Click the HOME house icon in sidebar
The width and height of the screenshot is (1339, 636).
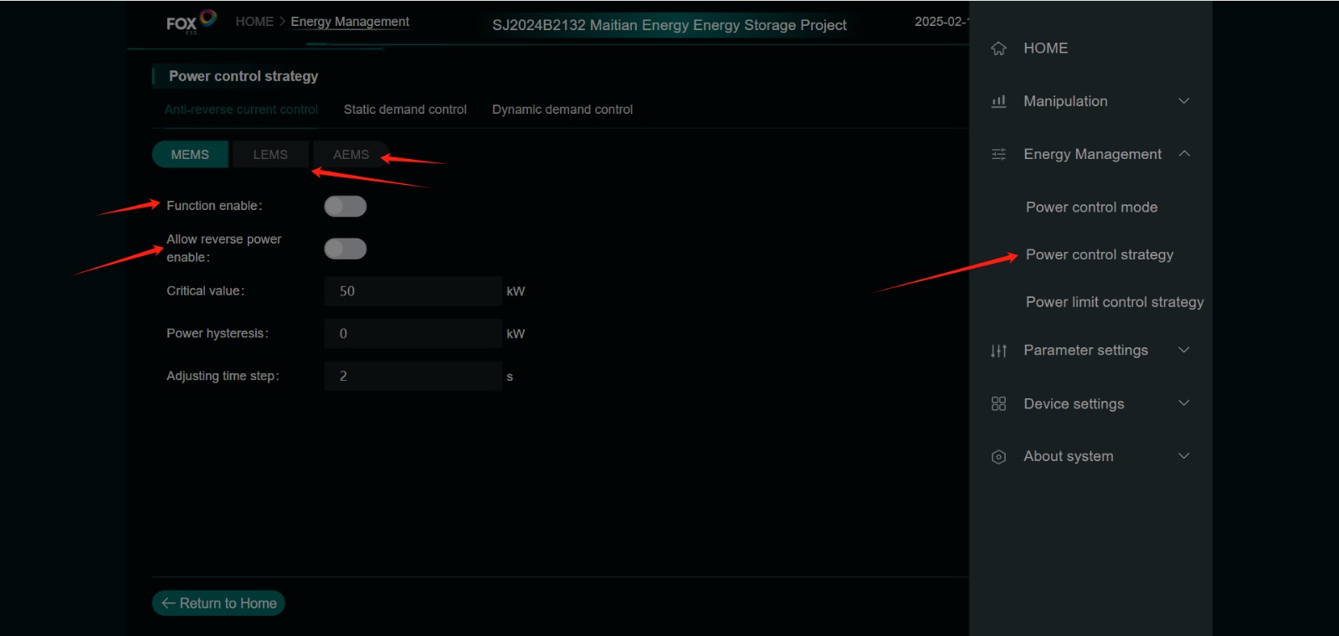click(998, 49)
